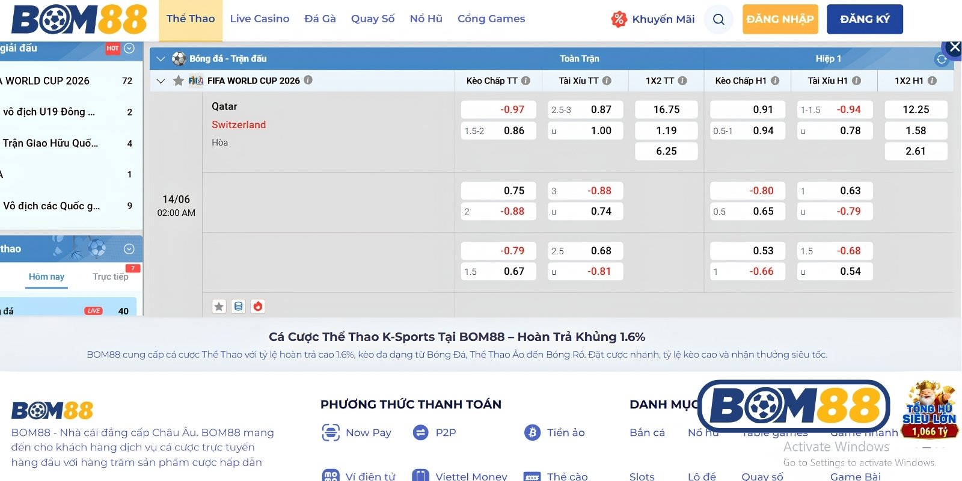962x481 pixels.
Task: Open the Nổ Hũ menu
Action: pyautogui.click(x=426, y=19)
